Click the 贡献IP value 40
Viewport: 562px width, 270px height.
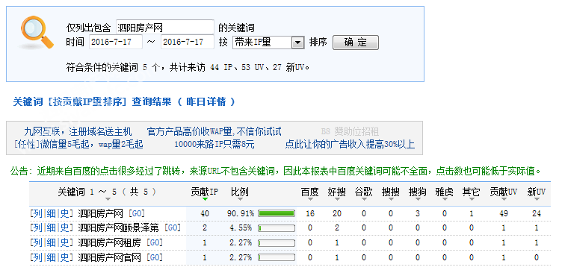point(205,213)
